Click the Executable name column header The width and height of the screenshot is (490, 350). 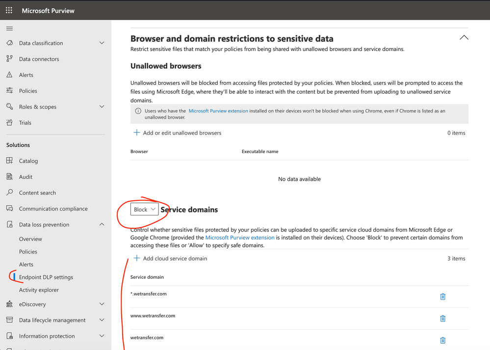click(260, 151)
